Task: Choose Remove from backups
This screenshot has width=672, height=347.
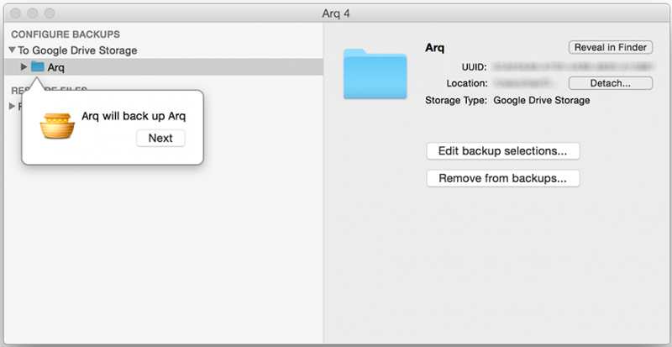Action: click(x=503, y=178)
